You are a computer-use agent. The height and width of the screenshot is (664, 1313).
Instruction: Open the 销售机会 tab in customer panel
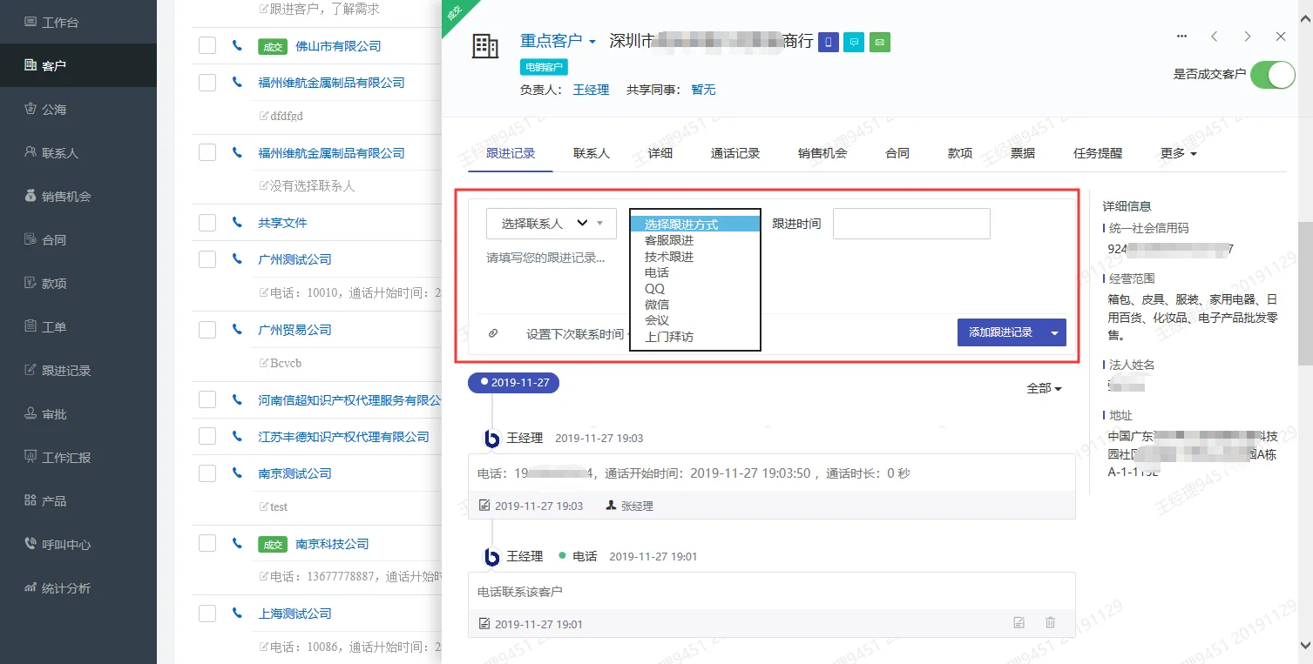point(822,153)
